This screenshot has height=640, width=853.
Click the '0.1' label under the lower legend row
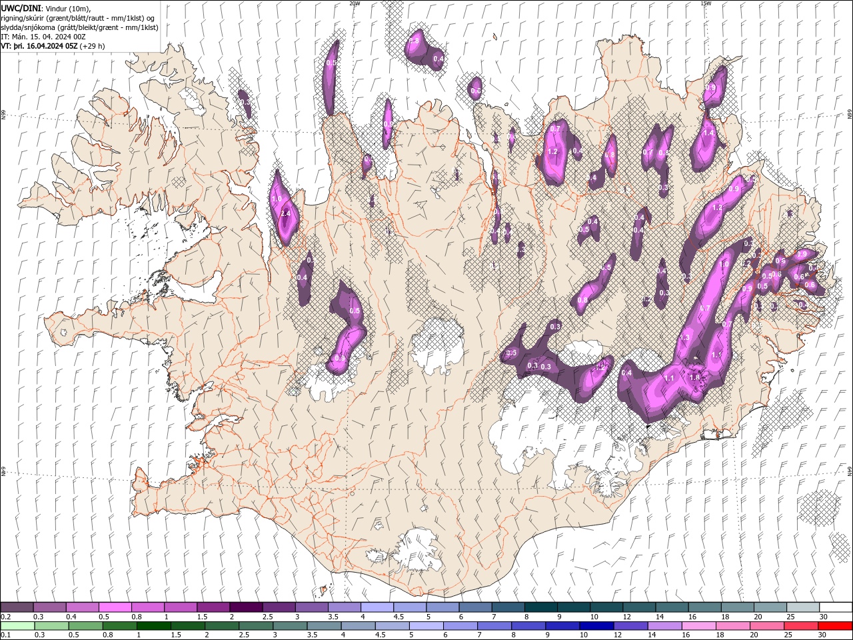pos(5,635)
